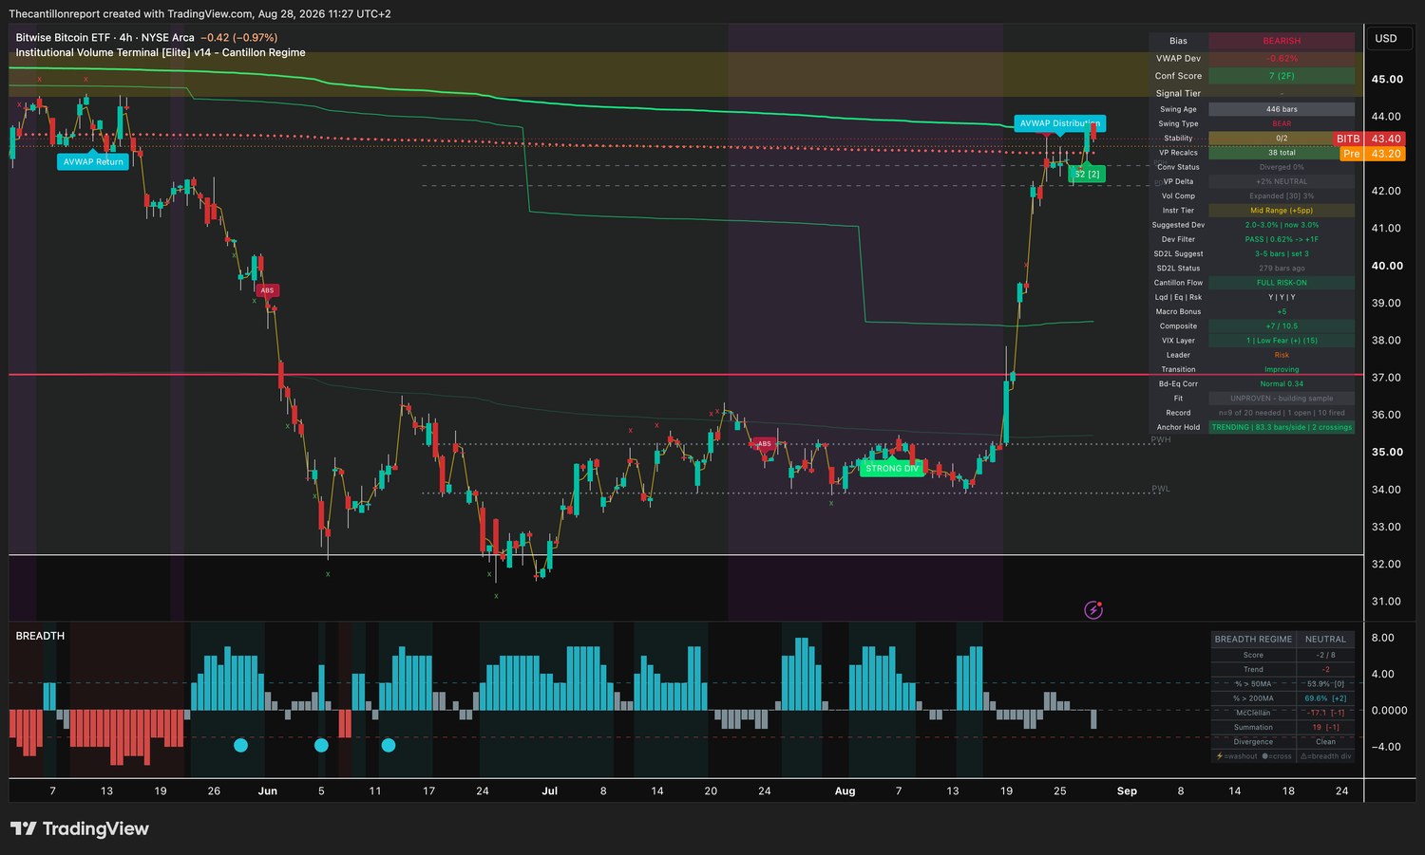Click the Vol Comp value Expanded [30] 3%

pos(1282,195)
